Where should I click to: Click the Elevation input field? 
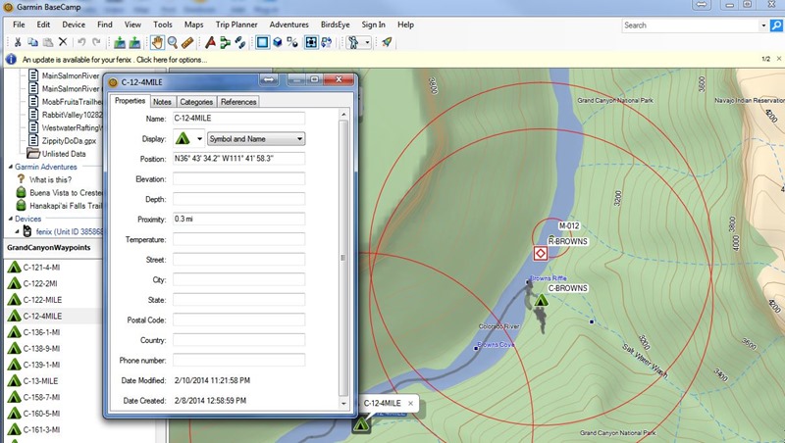click(238, 179)
